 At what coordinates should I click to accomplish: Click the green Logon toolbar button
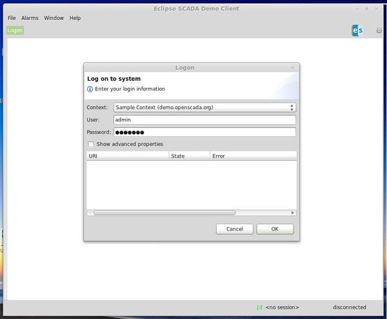pos(15,30)
